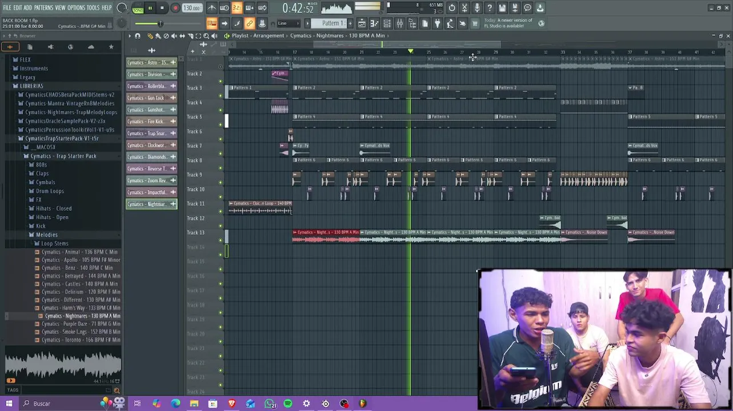
Task: Open the help question mark icon
Action: (x=490, y=8)
